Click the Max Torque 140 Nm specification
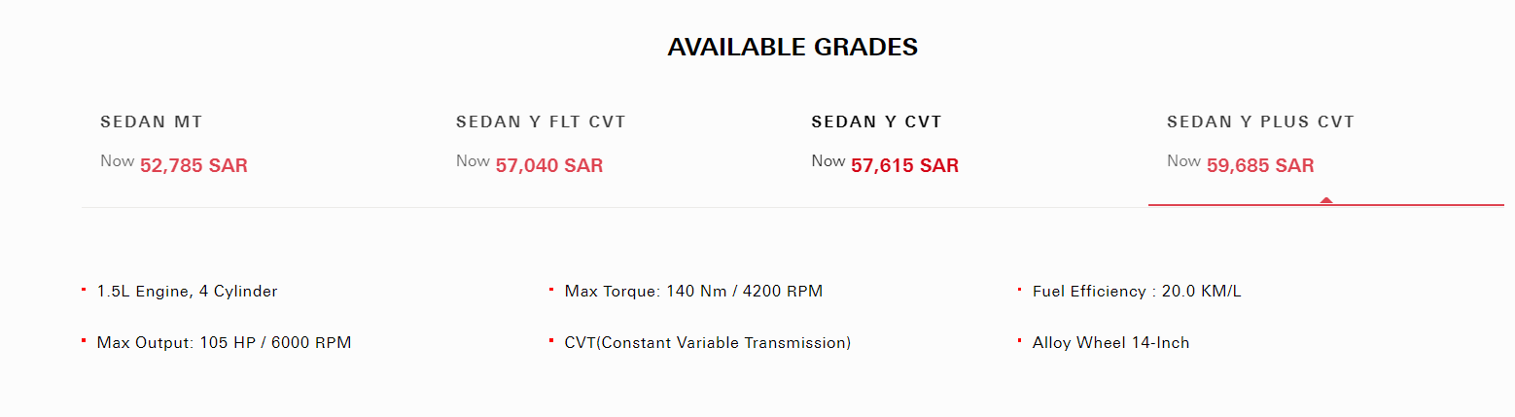Viewport: 1515px width, 417px height. [693, 292]
